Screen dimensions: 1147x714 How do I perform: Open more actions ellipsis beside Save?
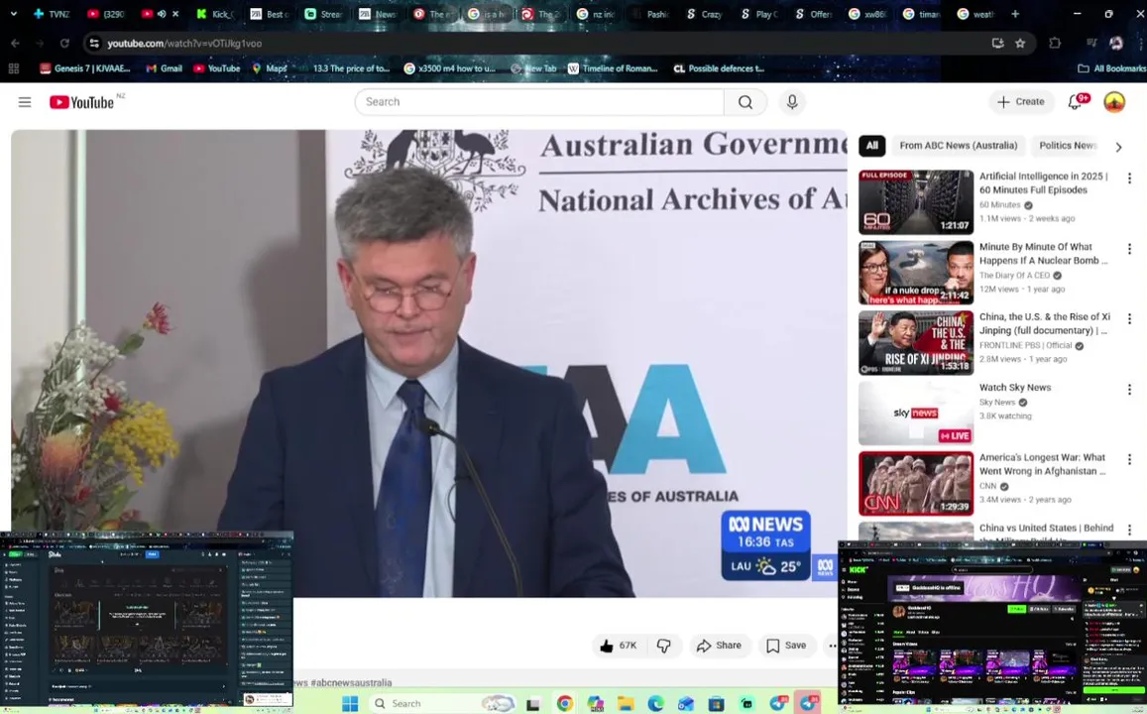(x=833, y=646)
